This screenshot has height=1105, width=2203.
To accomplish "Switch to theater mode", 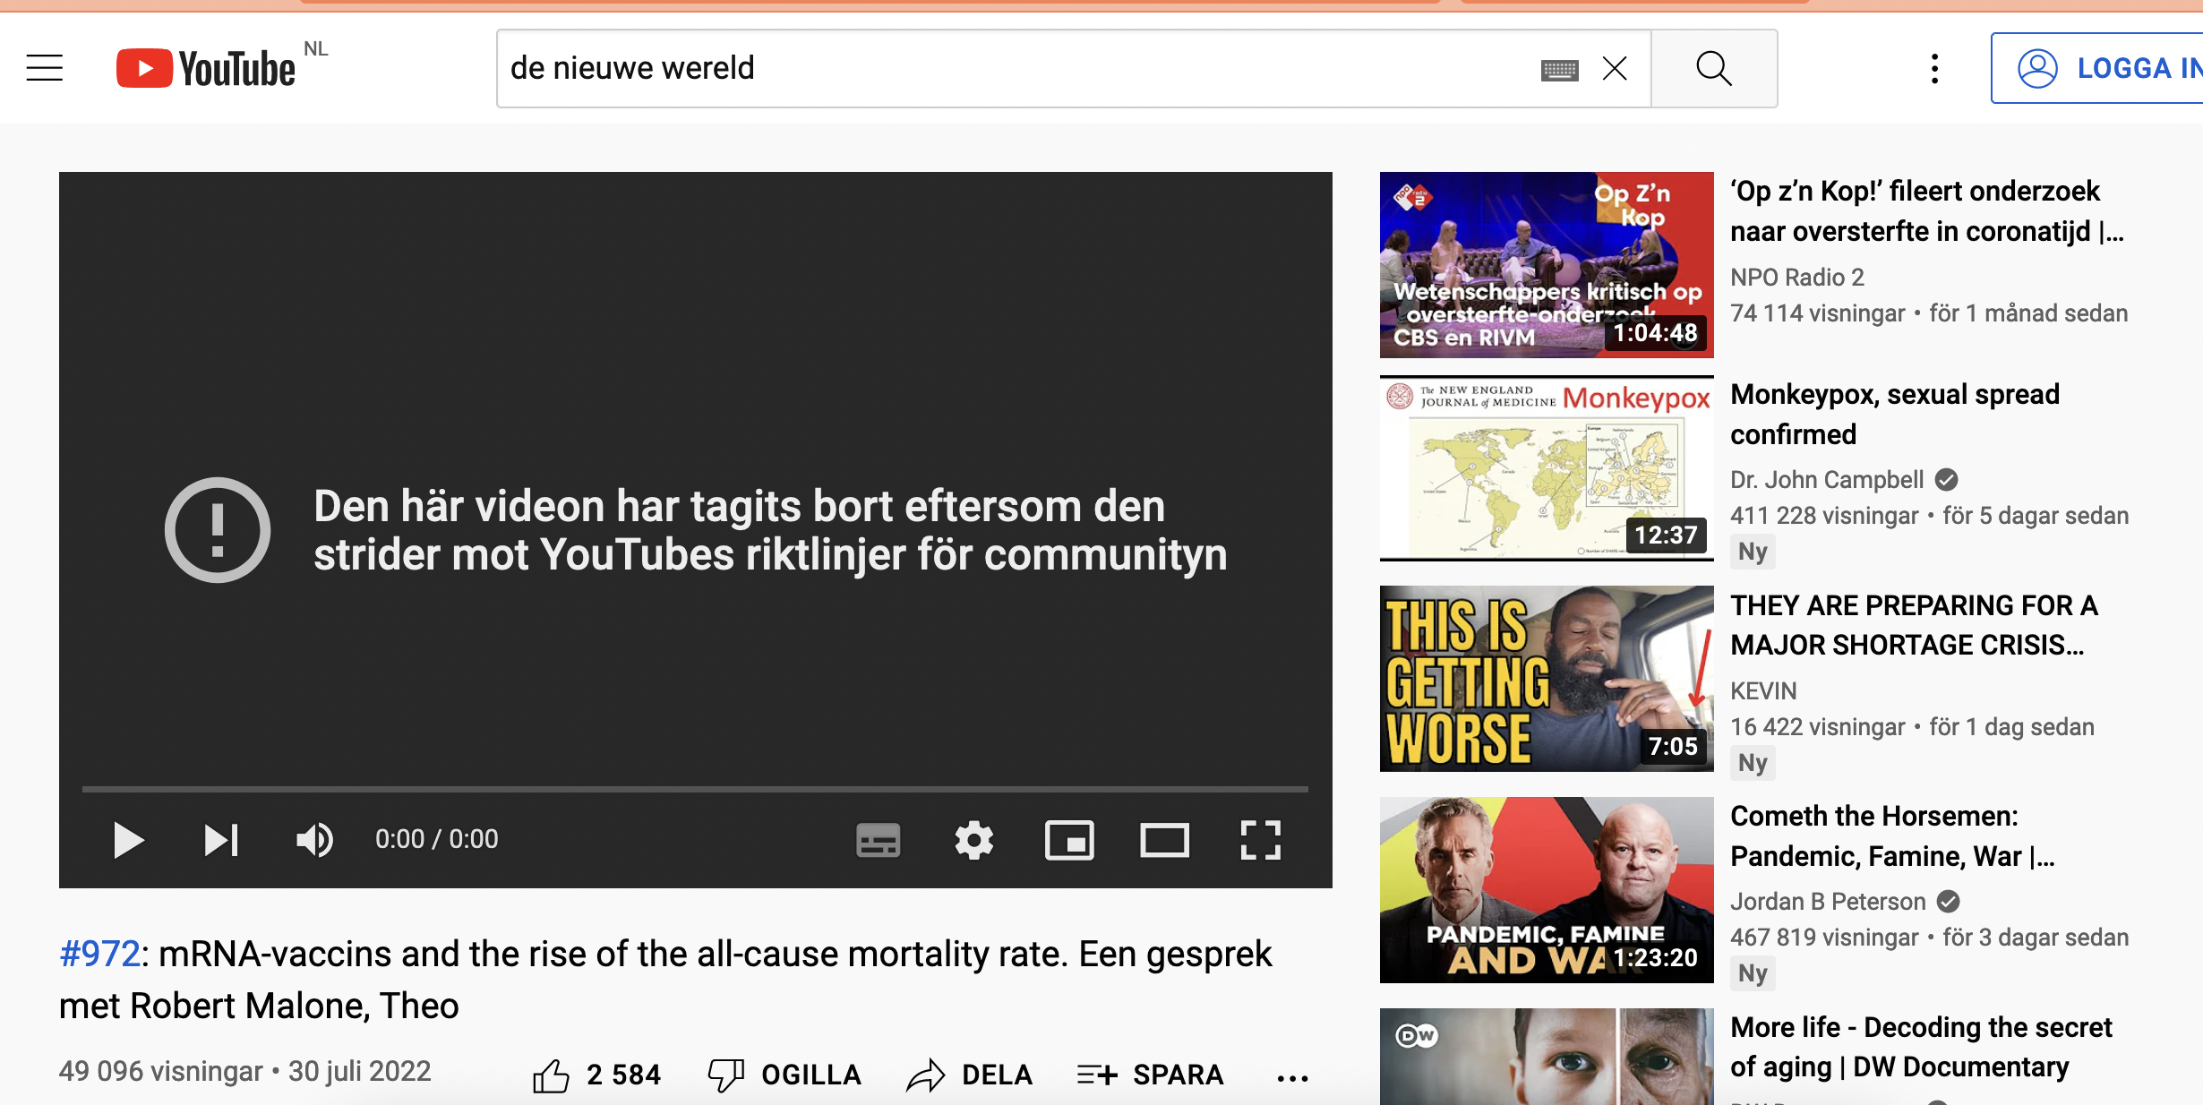I will coord(1164,840).
